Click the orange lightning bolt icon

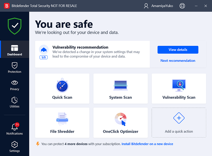pos(38,144)
